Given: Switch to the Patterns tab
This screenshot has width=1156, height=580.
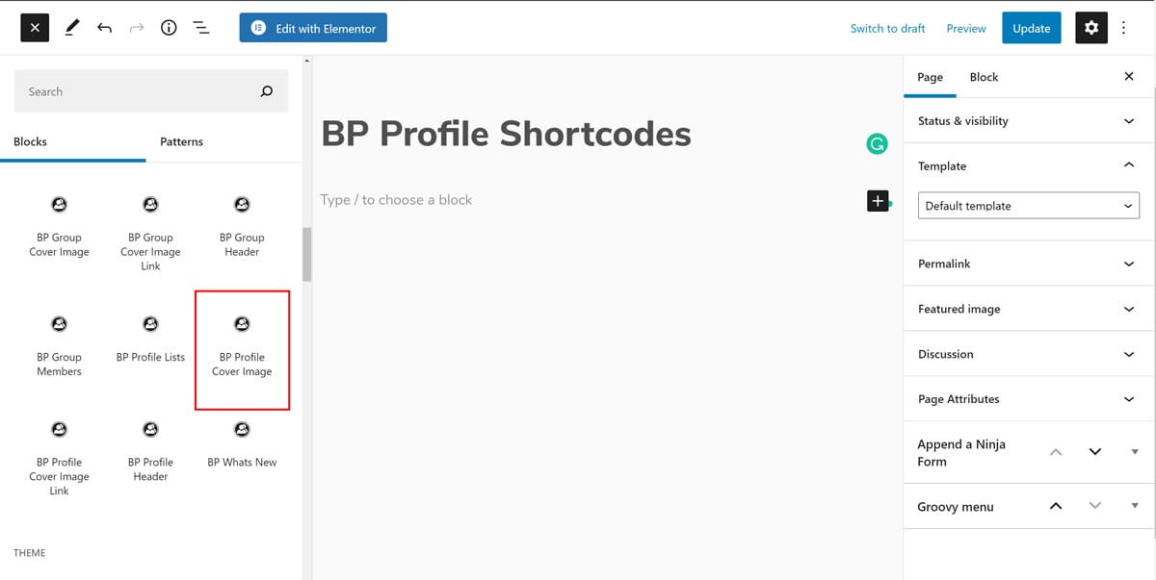Looking at the screenshot, I should pos(181,141).
